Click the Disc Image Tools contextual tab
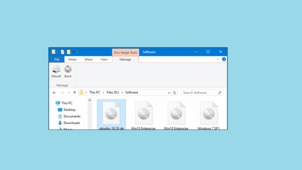 (125, 52)
